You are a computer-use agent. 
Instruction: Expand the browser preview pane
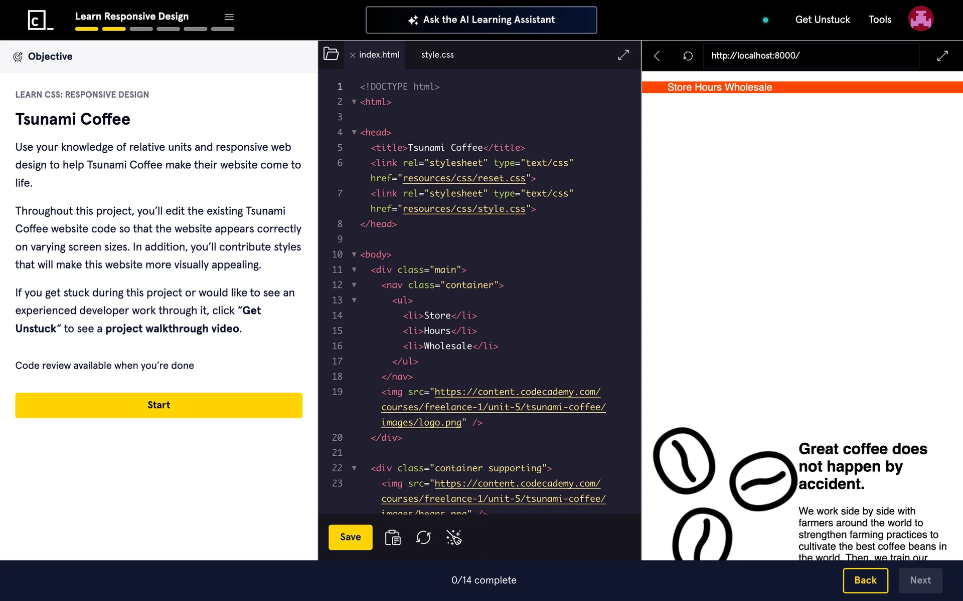click(x=942, y=56)
